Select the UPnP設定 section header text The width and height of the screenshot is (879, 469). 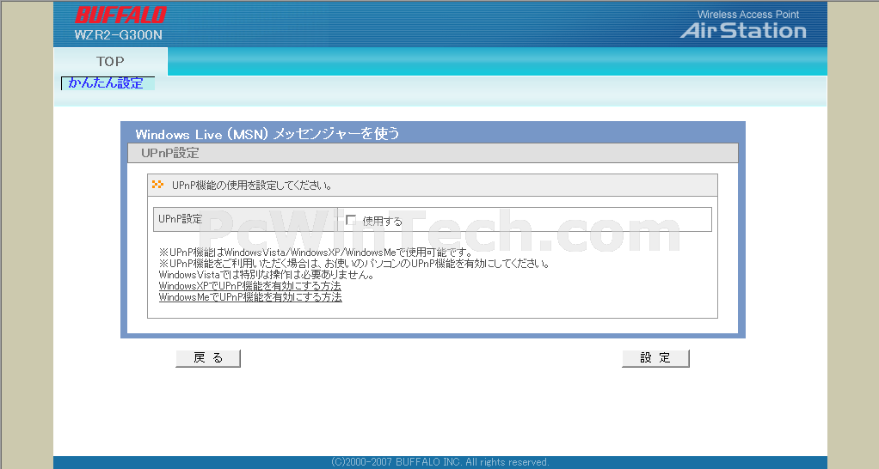click(x=169, y=153)
